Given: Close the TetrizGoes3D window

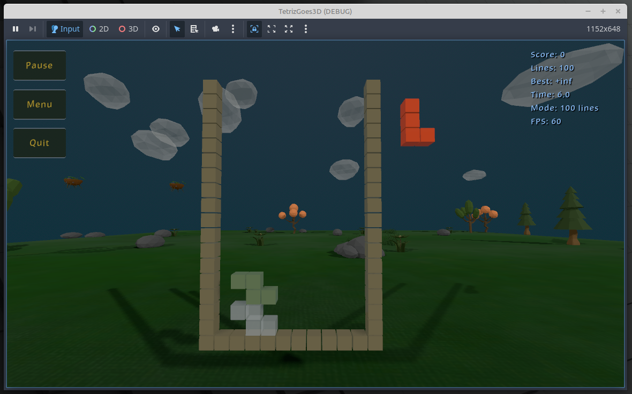Looking at the screenshot, I should tap(618, 11).
